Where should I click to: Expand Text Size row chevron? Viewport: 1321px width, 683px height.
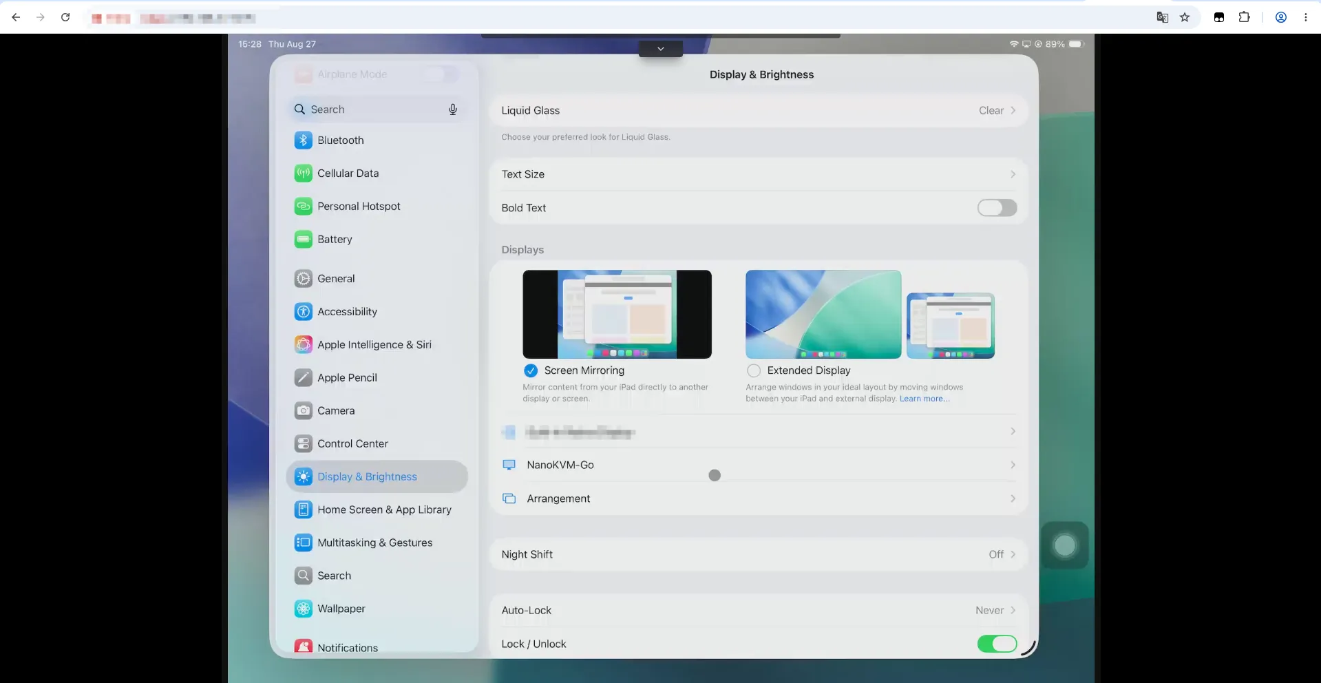click(x=1013, y=175)
